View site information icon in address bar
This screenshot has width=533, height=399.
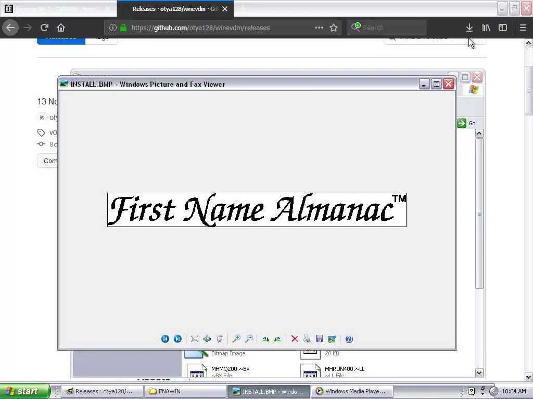113,28
